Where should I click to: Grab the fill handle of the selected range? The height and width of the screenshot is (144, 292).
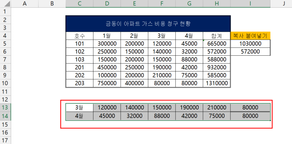pyautogui.click(x=270, y=120)
